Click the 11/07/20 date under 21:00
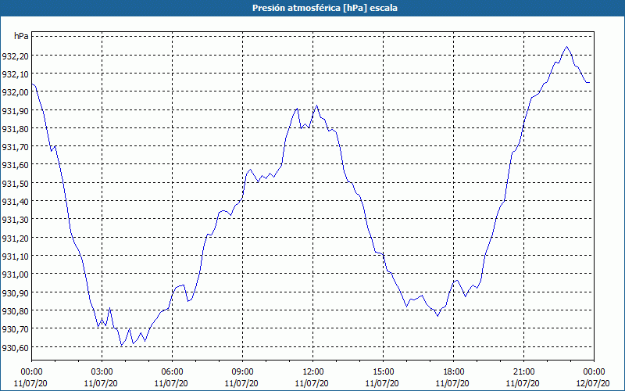This screenshot has width=625, height=391. (523, 383)
